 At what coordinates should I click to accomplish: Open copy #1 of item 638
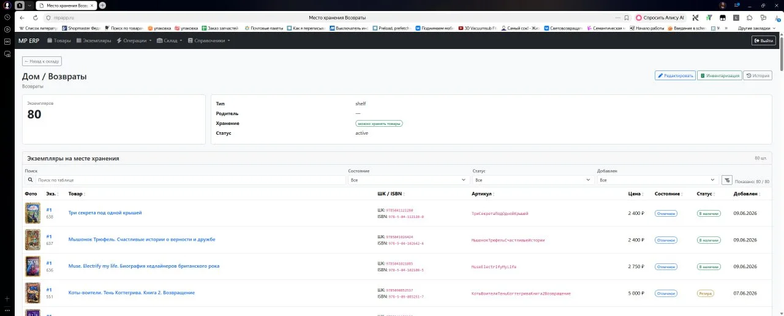click(49, 210)
